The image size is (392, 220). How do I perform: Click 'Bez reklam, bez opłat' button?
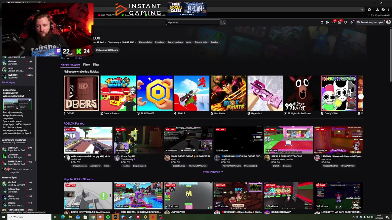click(x=370, y=22)
